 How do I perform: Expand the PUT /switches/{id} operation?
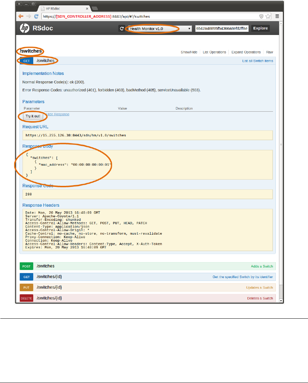[x=148, y=288]
